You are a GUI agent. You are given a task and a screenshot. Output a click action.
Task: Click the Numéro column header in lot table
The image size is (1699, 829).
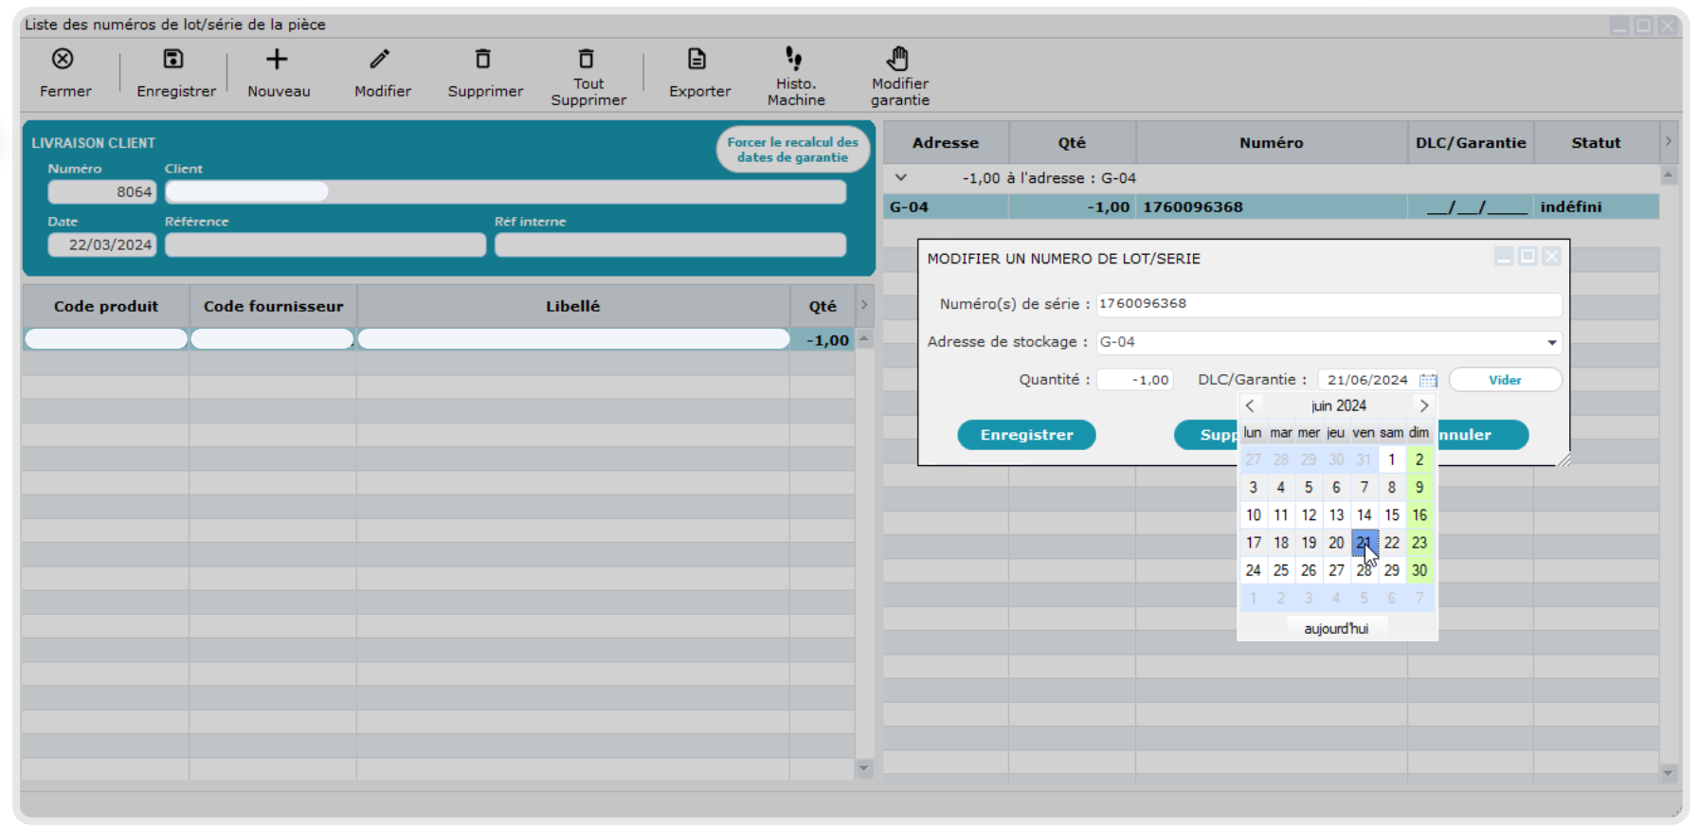point(1272,142)
